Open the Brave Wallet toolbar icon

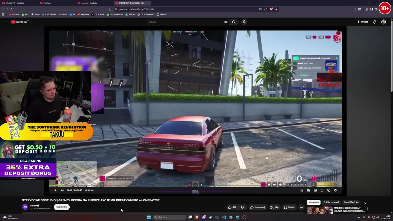[376, 9]
